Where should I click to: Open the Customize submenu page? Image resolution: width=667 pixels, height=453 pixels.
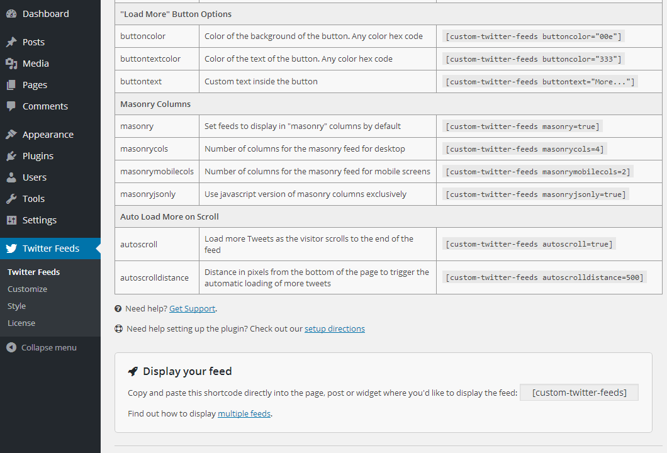click(27, 289)
